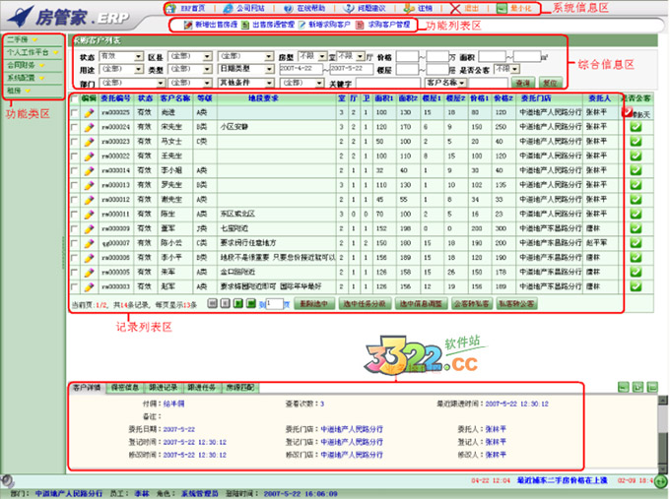670x499 pixels.
Task: Click green check icon in row rw000024
Action: 636,127
